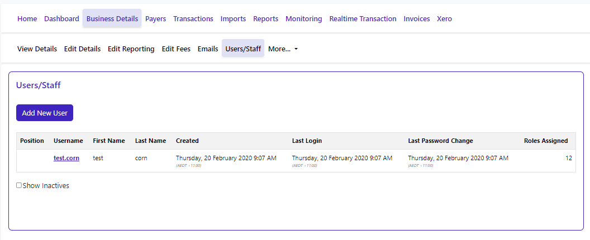Open the Edit Fees tab

176,49
